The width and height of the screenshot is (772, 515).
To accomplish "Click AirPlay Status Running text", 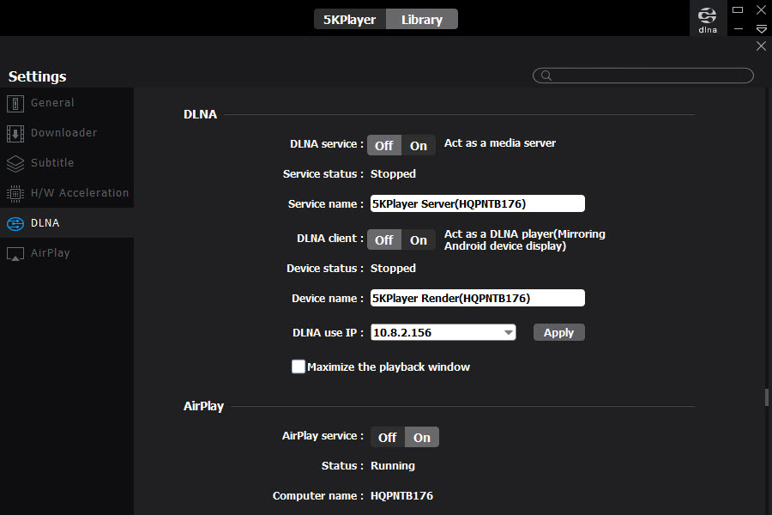I will click(392, 466).
